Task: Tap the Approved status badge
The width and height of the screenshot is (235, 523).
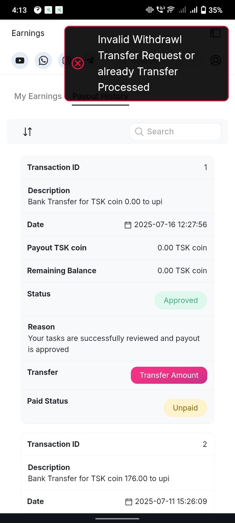Action: [x=180, y=300]
